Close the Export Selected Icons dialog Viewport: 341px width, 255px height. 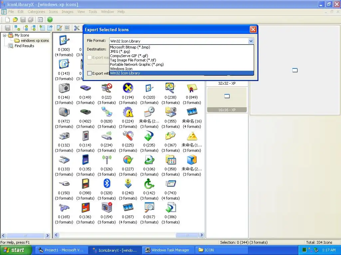click(253, 29)
